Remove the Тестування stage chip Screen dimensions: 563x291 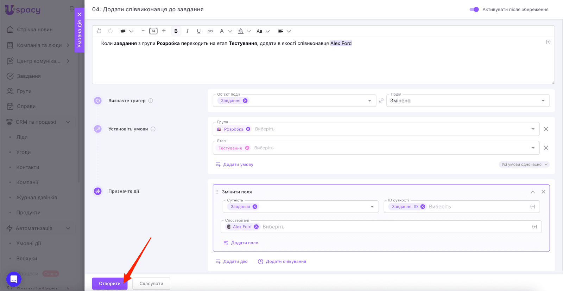click(x=247, y=148)
